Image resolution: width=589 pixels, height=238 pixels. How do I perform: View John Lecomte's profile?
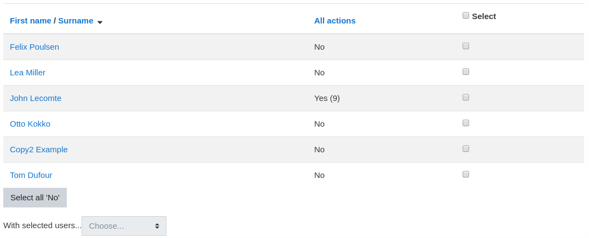(x=36, y=98)
